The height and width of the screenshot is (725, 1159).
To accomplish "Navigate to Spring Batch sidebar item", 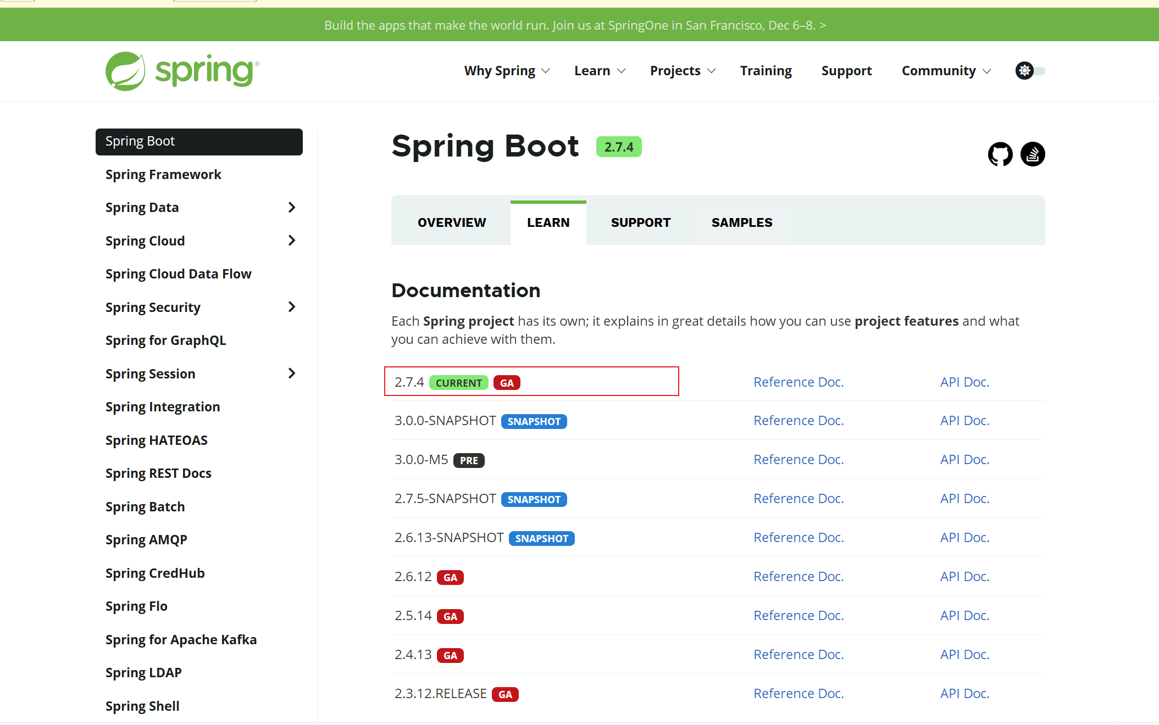I will pyautogui.click(x=146, y=506).
